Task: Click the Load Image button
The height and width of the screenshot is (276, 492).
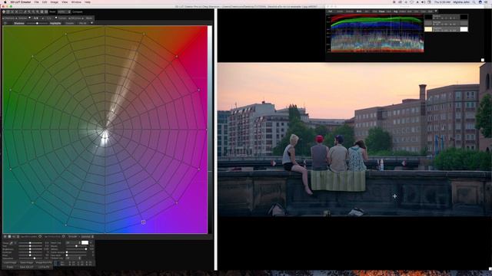Action: [x=10, y=262]
